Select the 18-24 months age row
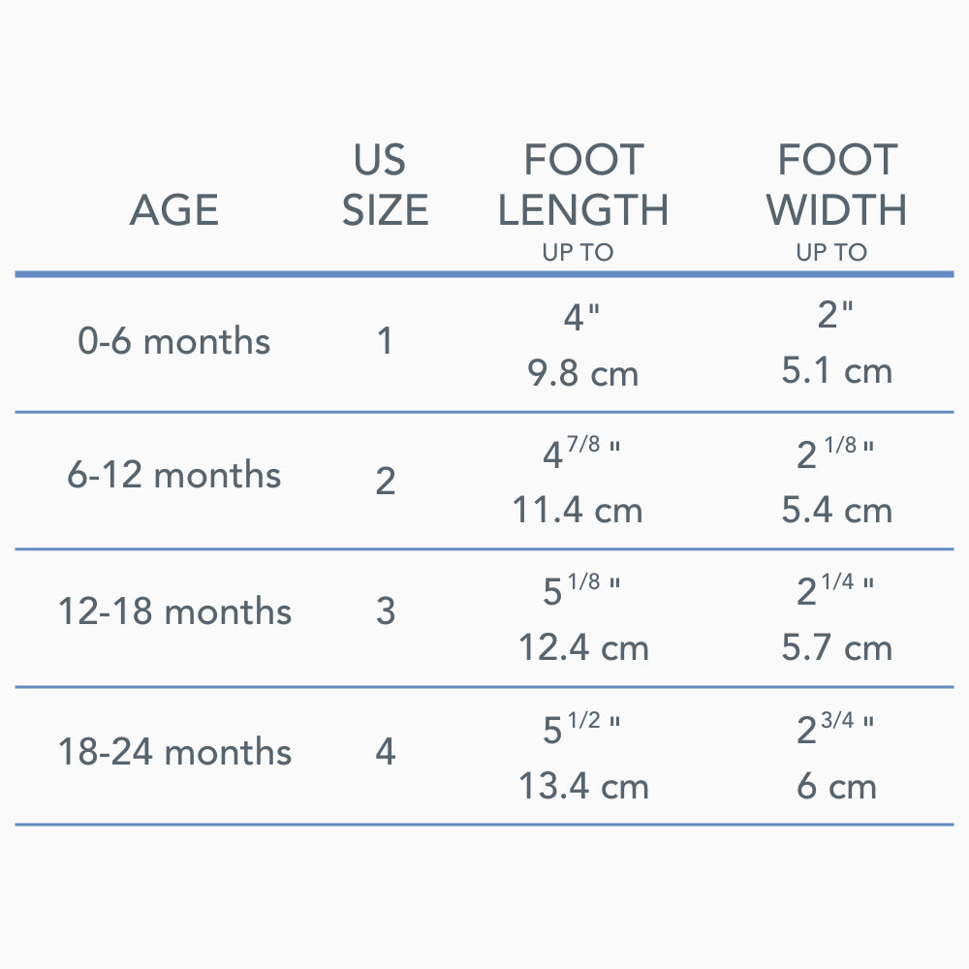Image resolution: width=969 pixels, height=969 pixels. point(174,752)
